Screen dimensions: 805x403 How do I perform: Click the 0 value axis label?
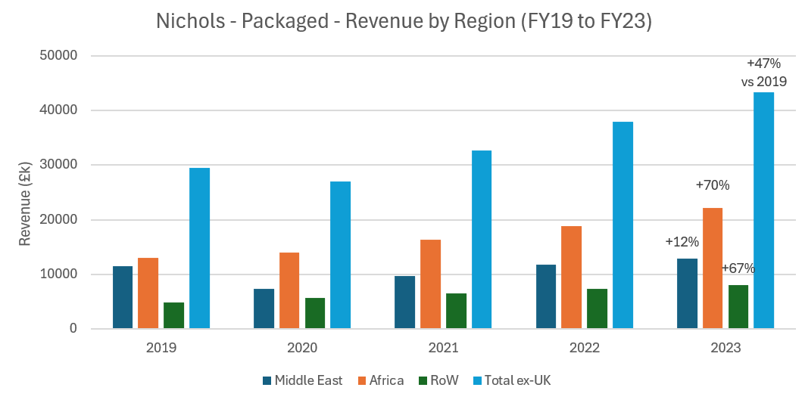73,329
